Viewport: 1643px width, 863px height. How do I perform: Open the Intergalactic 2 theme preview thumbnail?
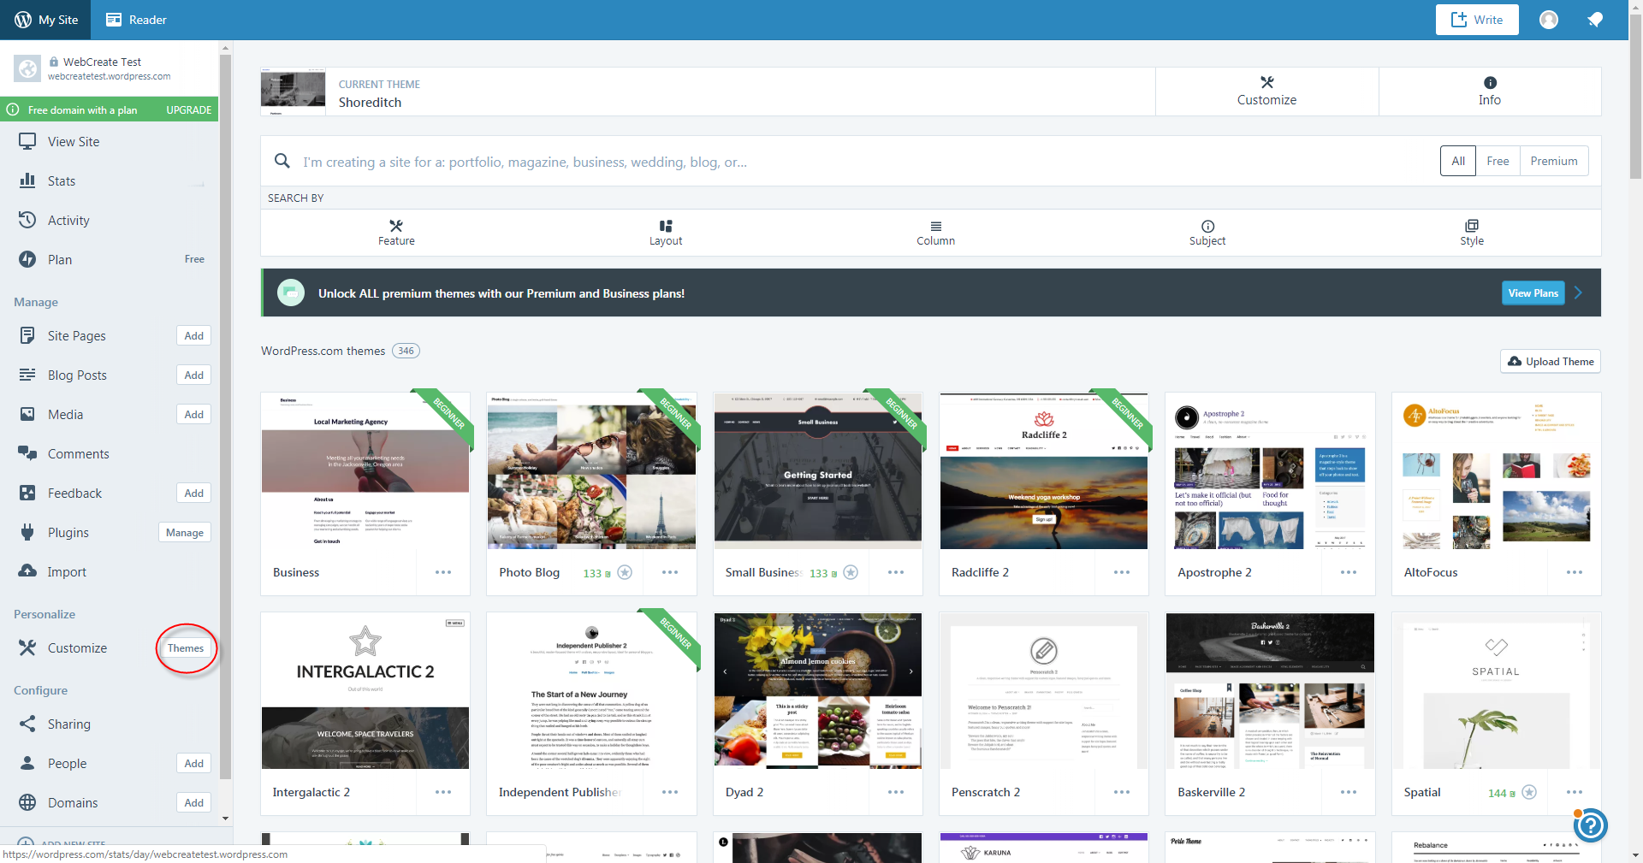pyautogui.click(x=365, y=691)
